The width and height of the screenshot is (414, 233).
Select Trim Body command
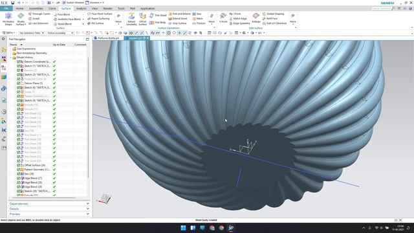[x=157, y=23]
